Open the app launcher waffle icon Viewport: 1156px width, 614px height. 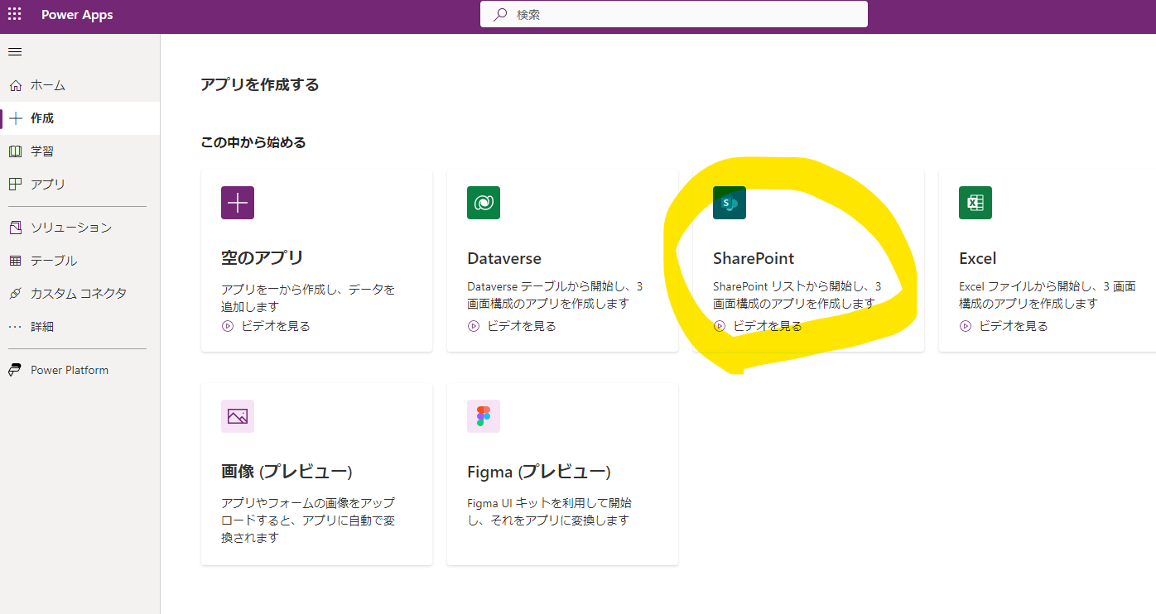pos(15,14)
